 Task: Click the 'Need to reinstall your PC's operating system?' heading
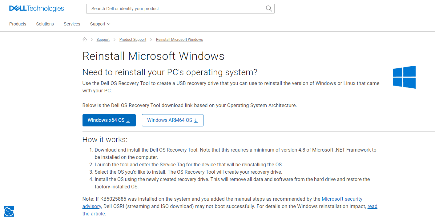pos(170,72)
